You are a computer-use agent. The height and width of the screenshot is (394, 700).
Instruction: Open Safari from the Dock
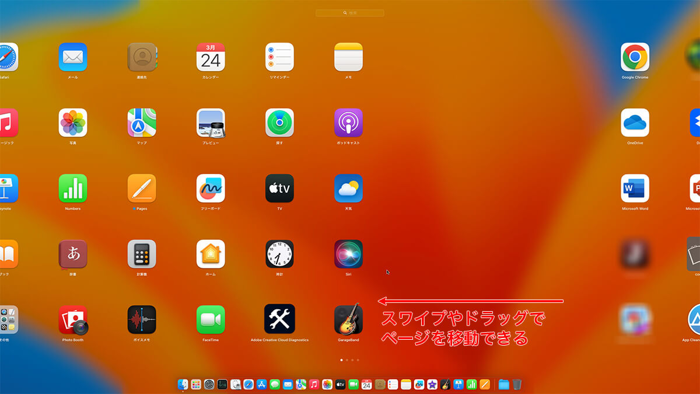coord(249,384)
